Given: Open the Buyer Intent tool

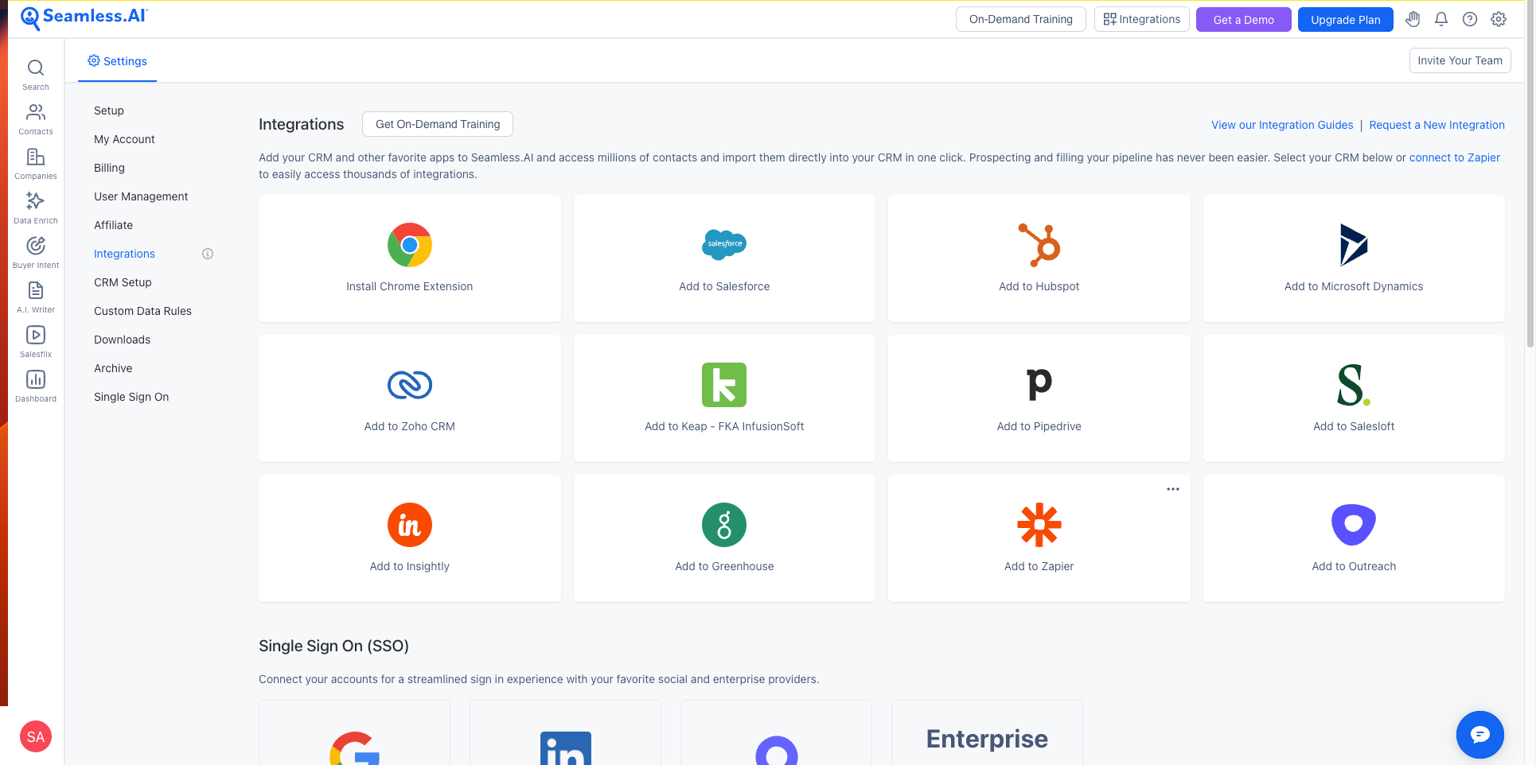Looking at the screenshot, I should coord(35,251).
